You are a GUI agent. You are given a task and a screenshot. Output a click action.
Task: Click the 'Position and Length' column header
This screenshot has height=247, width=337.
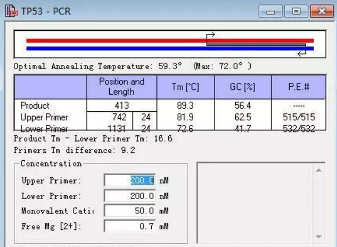(122, 87)
